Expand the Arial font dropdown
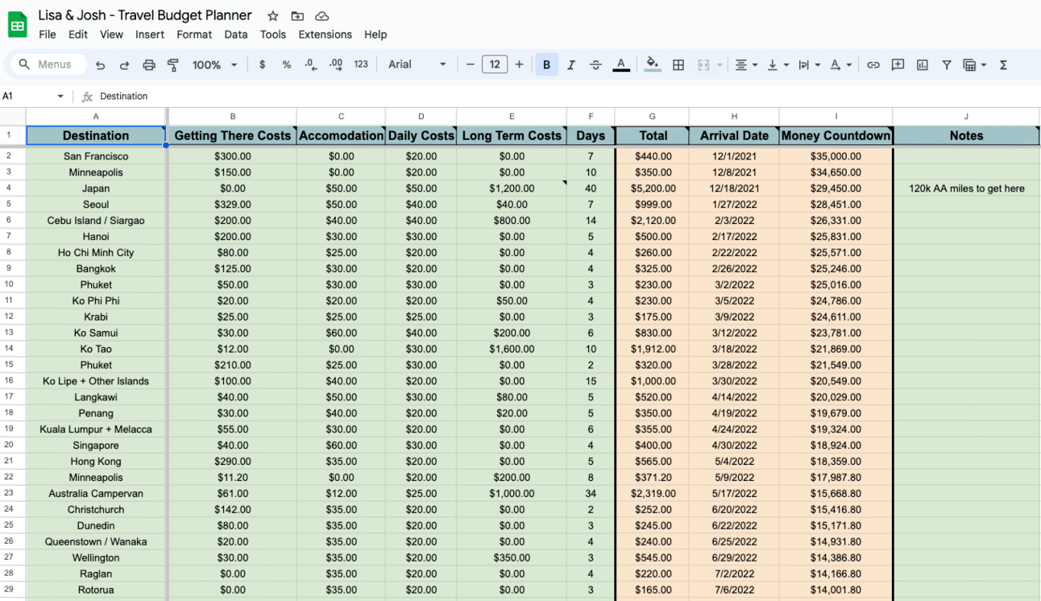Image resolution: width=1041 pixels, height=601 pixels. pos(417,65)
